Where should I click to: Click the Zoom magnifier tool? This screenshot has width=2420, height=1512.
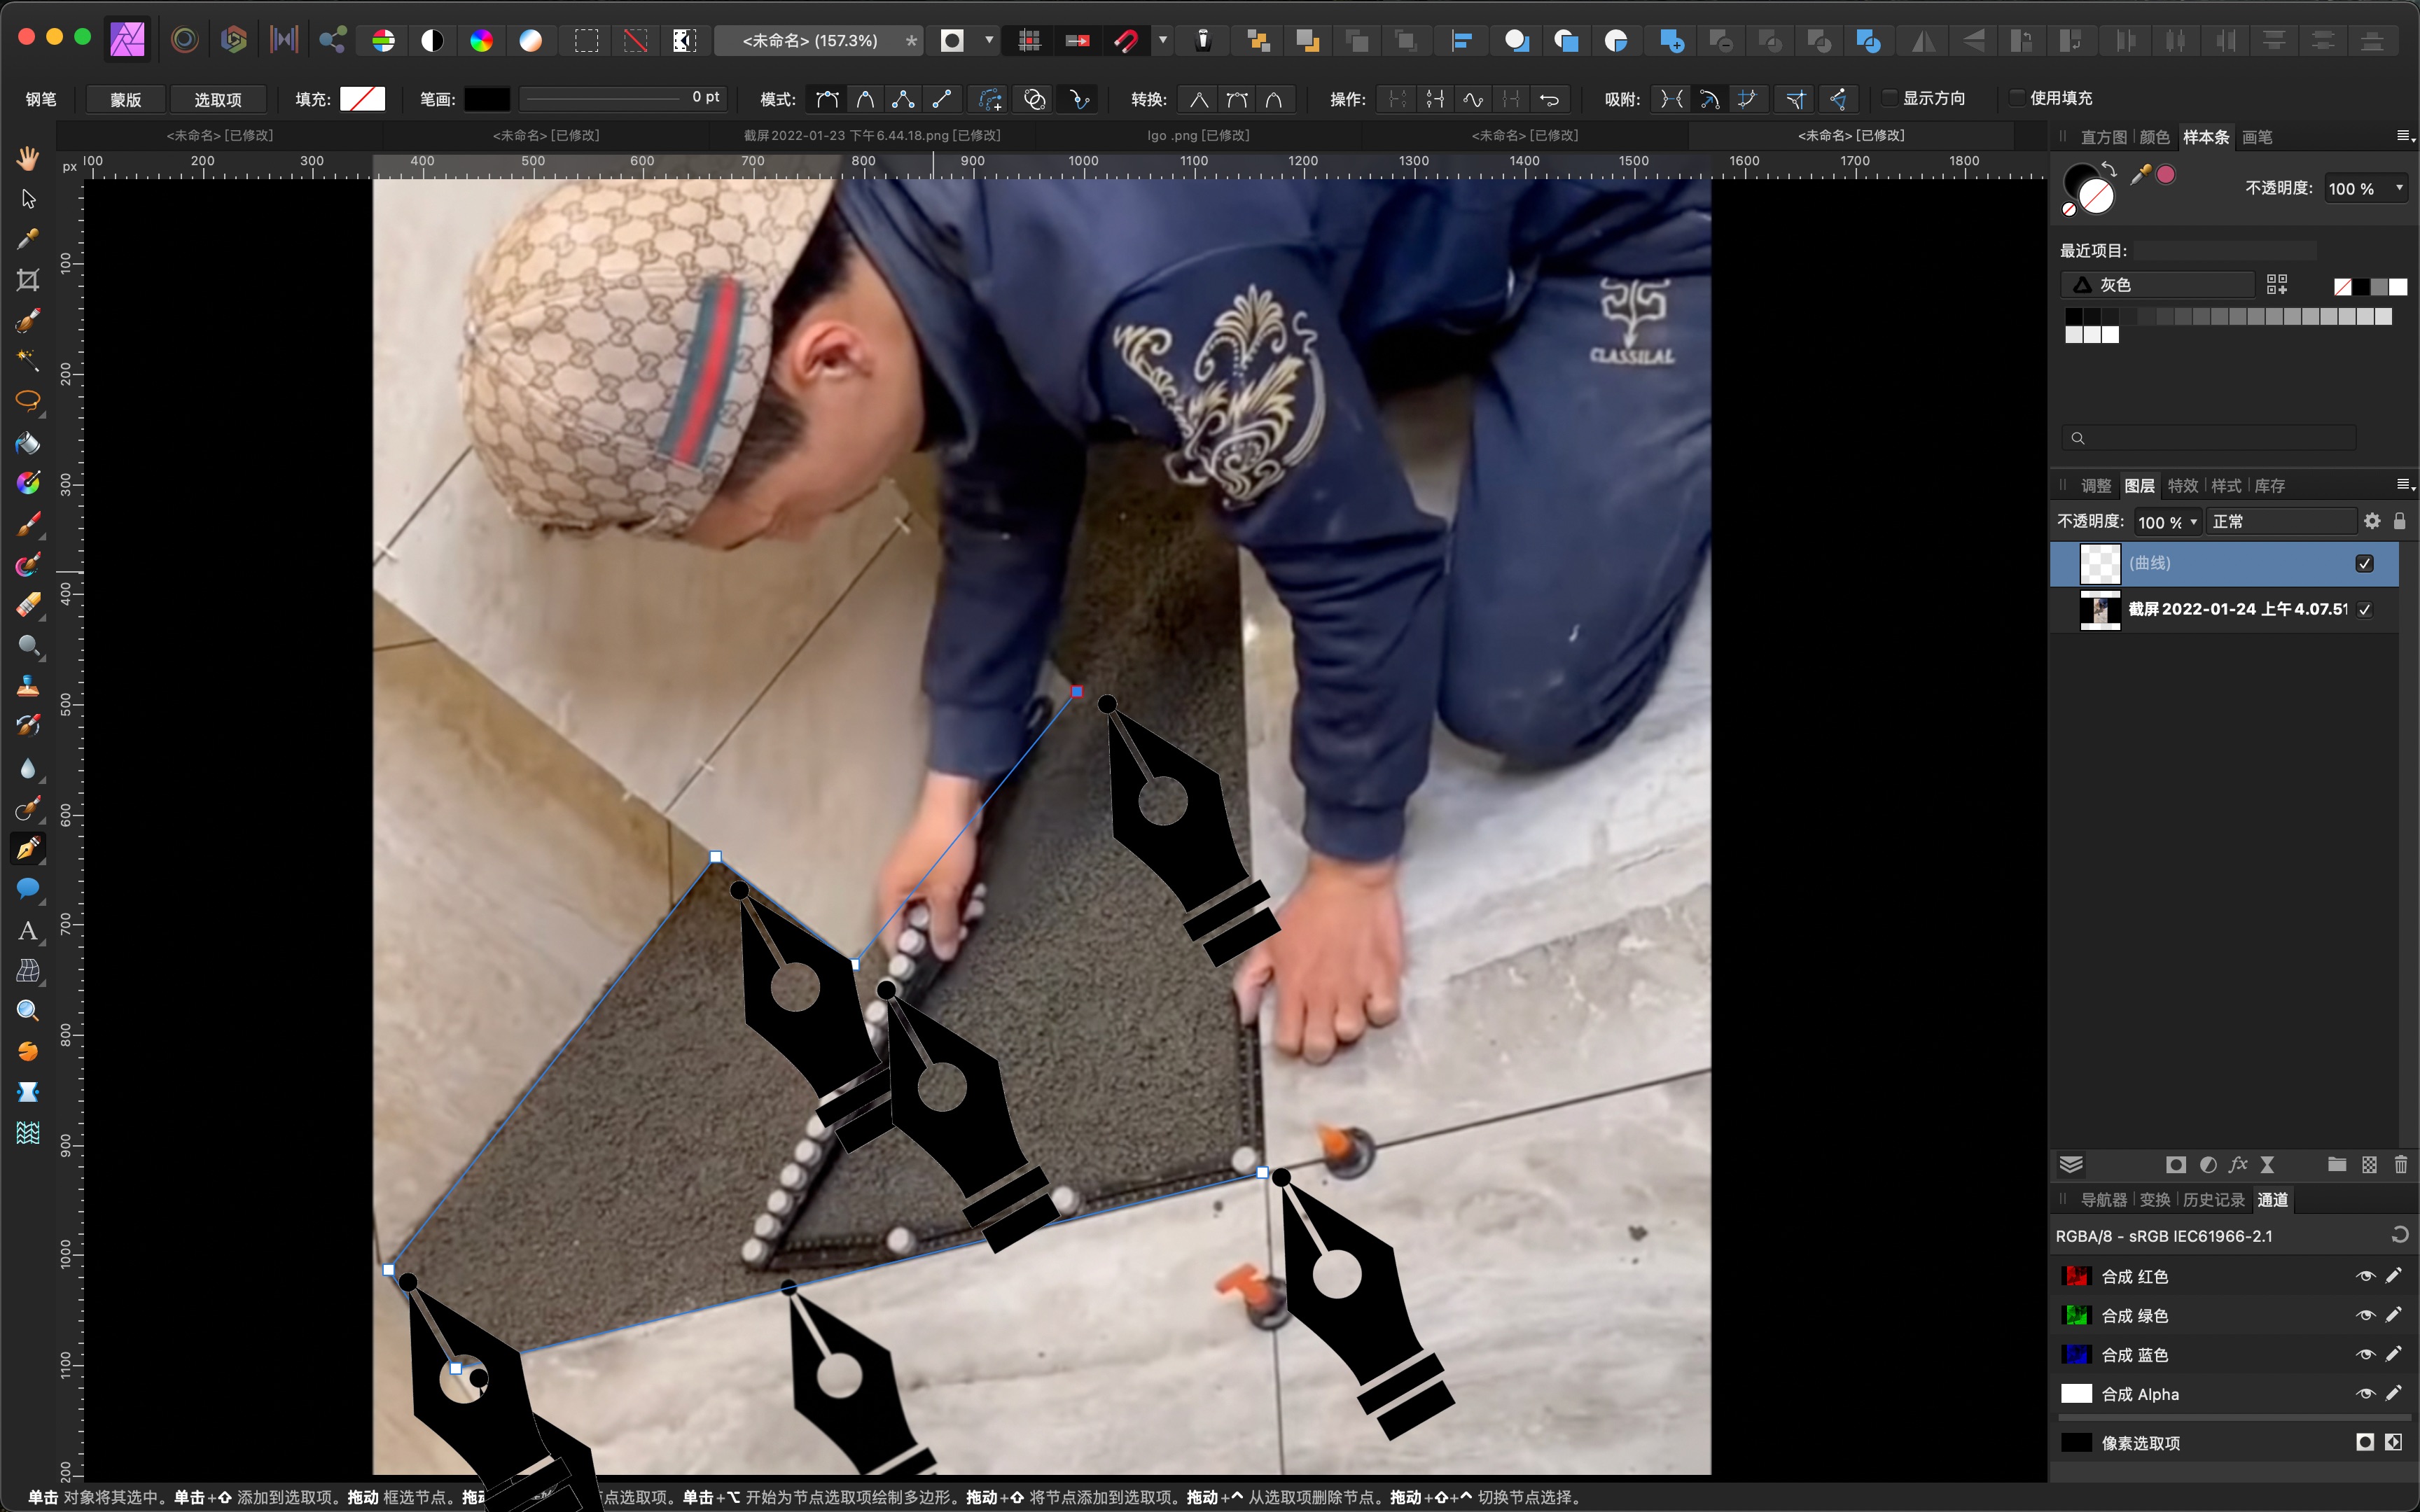(28, 1011)
